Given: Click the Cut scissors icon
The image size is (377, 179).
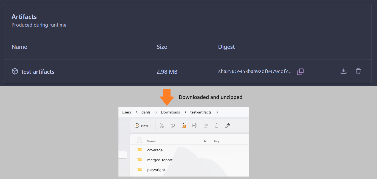Looking at the screenshot, I should [162, 126].
